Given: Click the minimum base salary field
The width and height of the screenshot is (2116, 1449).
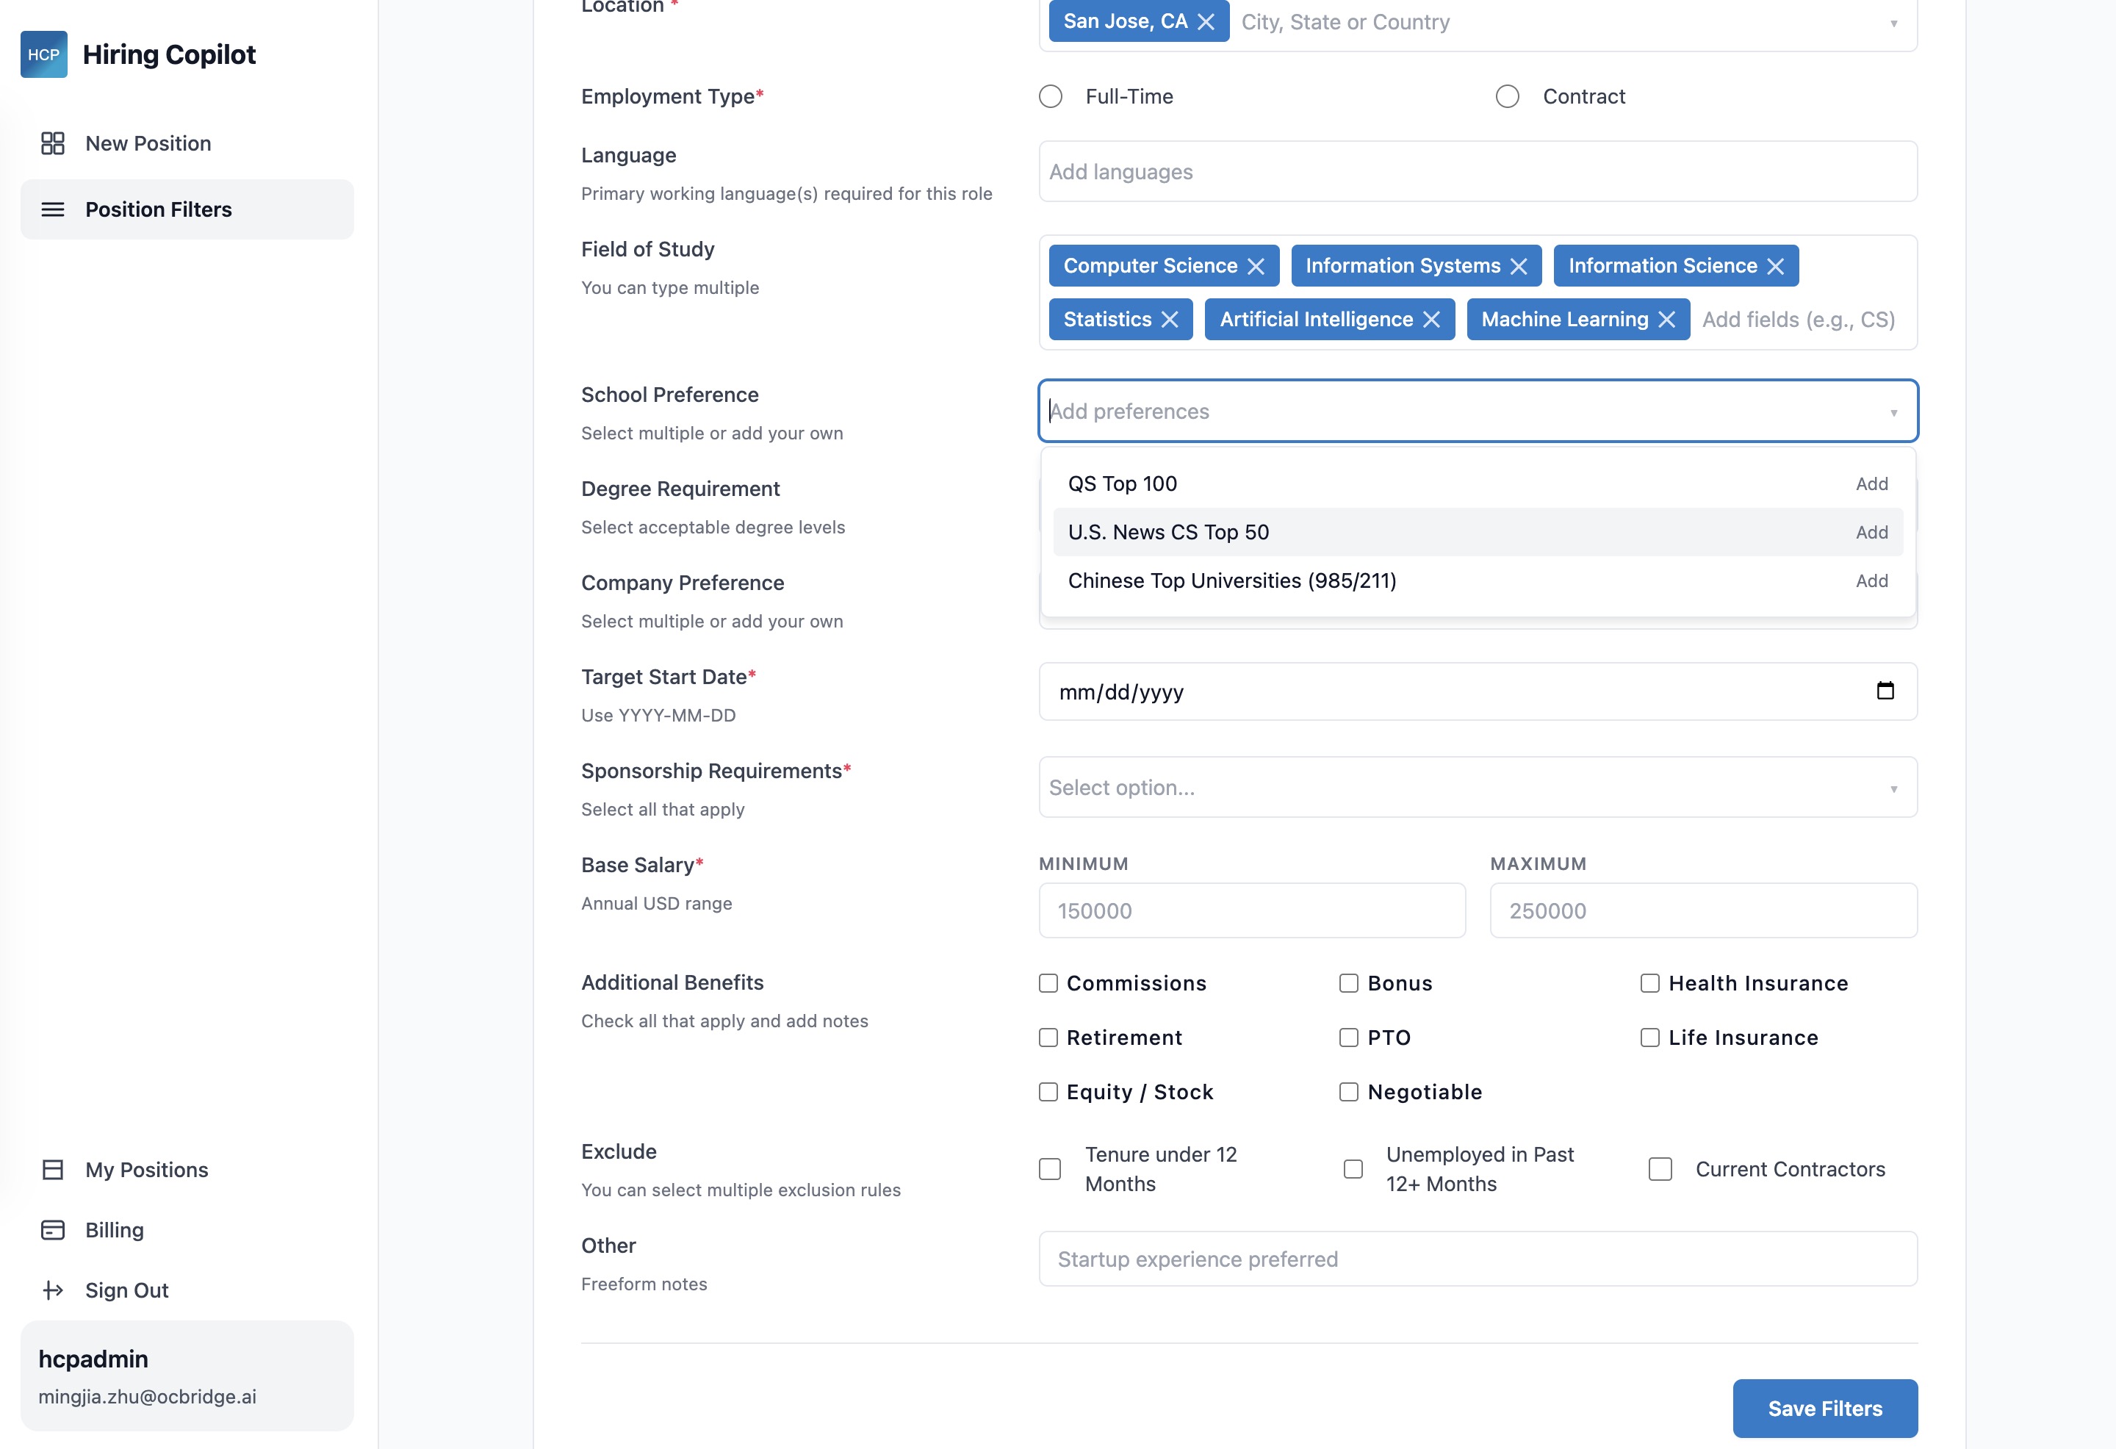Looking at the screenshot, I should click(1251, 910).
